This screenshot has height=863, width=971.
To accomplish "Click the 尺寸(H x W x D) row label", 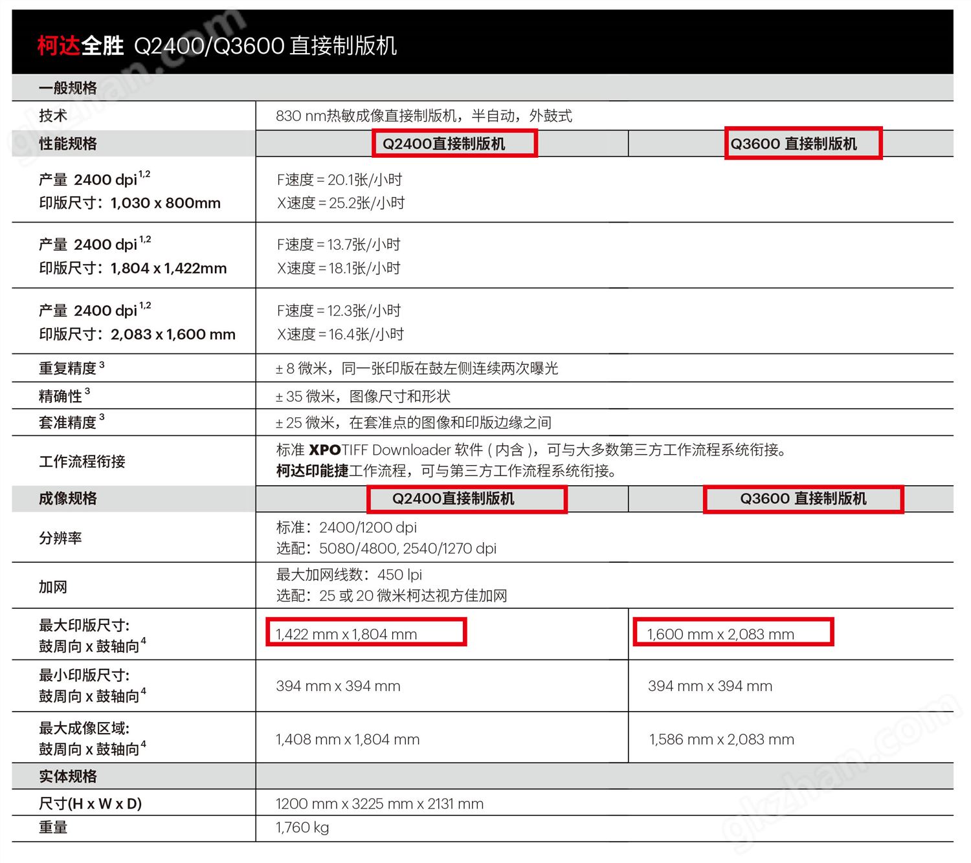I will coord(91,804).
